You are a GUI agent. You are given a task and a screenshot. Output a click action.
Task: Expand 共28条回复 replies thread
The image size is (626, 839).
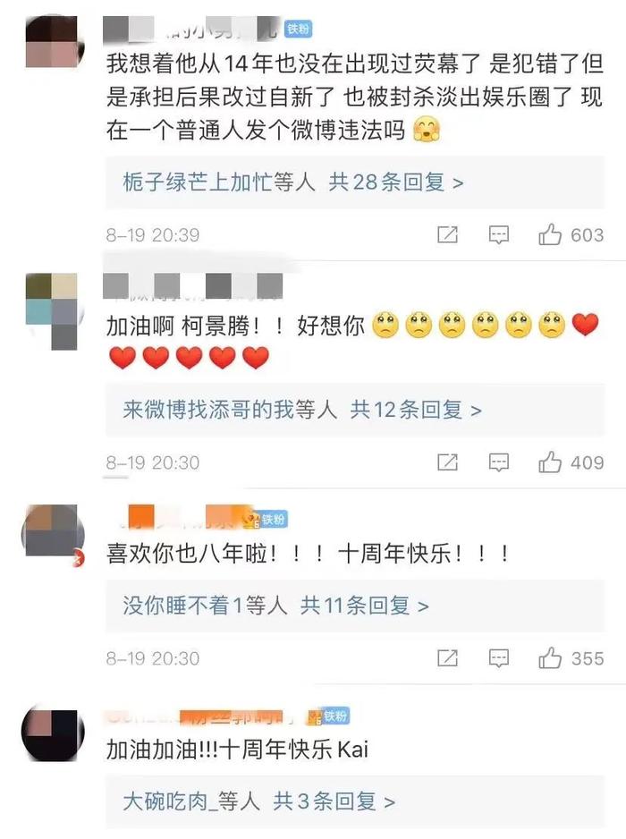(396, 182)
